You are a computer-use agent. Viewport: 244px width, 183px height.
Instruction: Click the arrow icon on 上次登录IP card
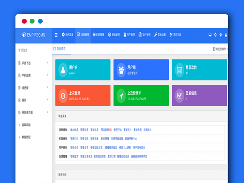click(x=121, y=96)
